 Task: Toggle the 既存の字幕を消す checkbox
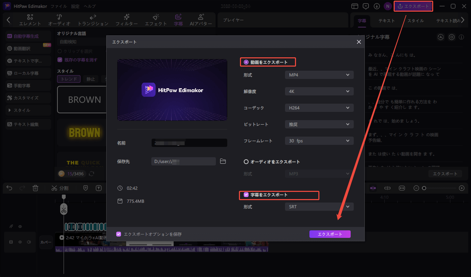[60, 60]
